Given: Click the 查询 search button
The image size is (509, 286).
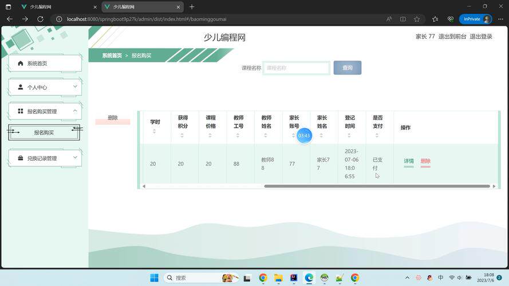Looking at the screenshot, I should tap(348, 67).
